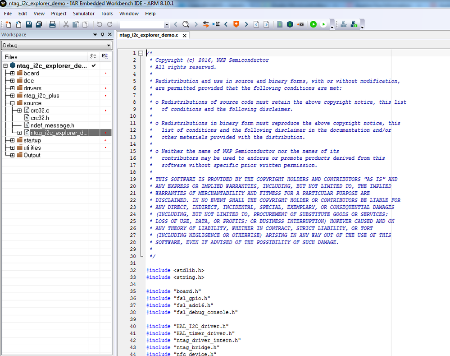Close the Workspace panel

(109, 34)
